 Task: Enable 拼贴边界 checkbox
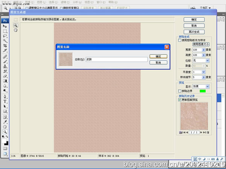pyautogui.click(x=180, y=91)
